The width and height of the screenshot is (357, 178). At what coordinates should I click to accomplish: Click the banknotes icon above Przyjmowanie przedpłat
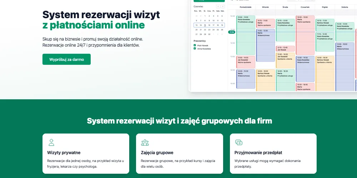point(238,143)
